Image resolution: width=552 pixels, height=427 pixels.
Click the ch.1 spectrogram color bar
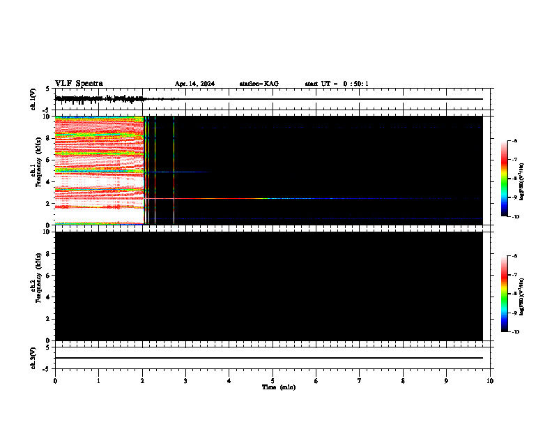(x=504, y=179)
